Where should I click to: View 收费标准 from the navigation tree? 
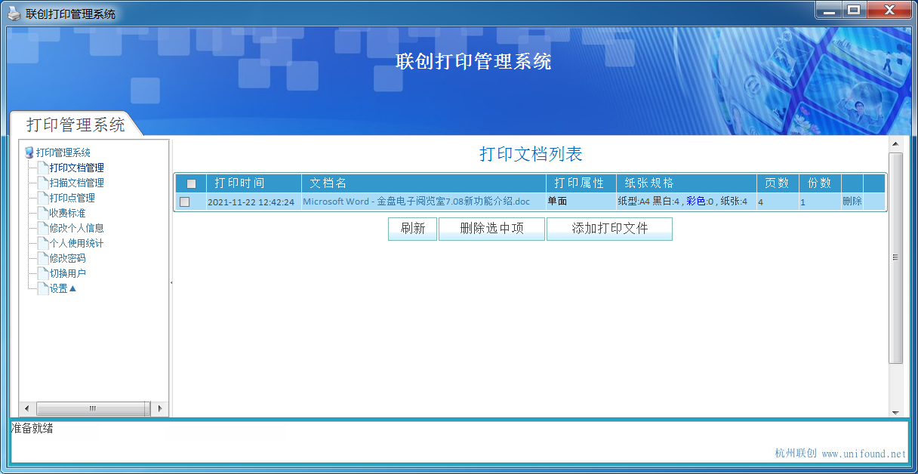click(67, 213)
